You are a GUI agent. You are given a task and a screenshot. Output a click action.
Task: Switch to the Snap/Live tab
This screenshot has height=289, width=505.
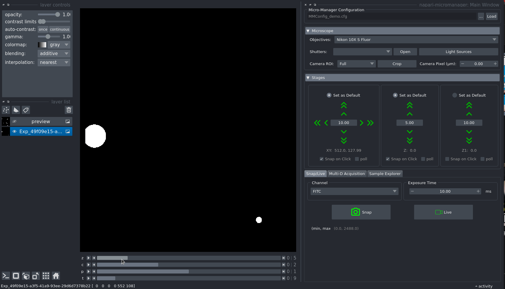[315, 174]
